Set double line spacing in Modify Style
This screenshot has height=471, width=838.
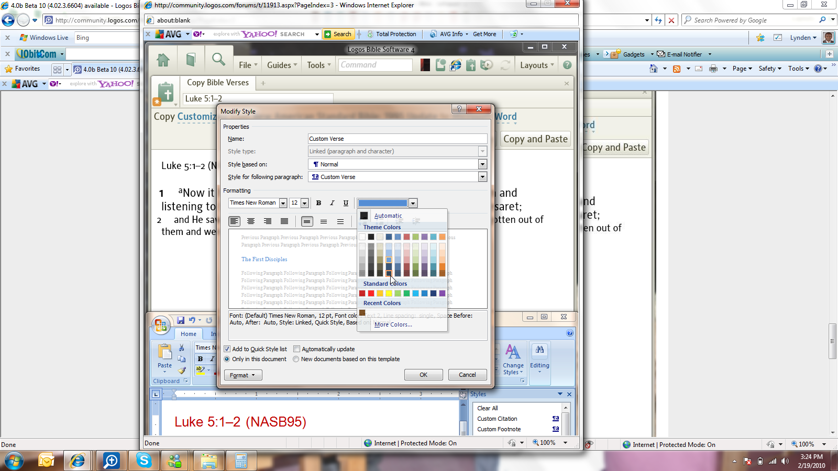pyautogui.click(x=340, y=221)
